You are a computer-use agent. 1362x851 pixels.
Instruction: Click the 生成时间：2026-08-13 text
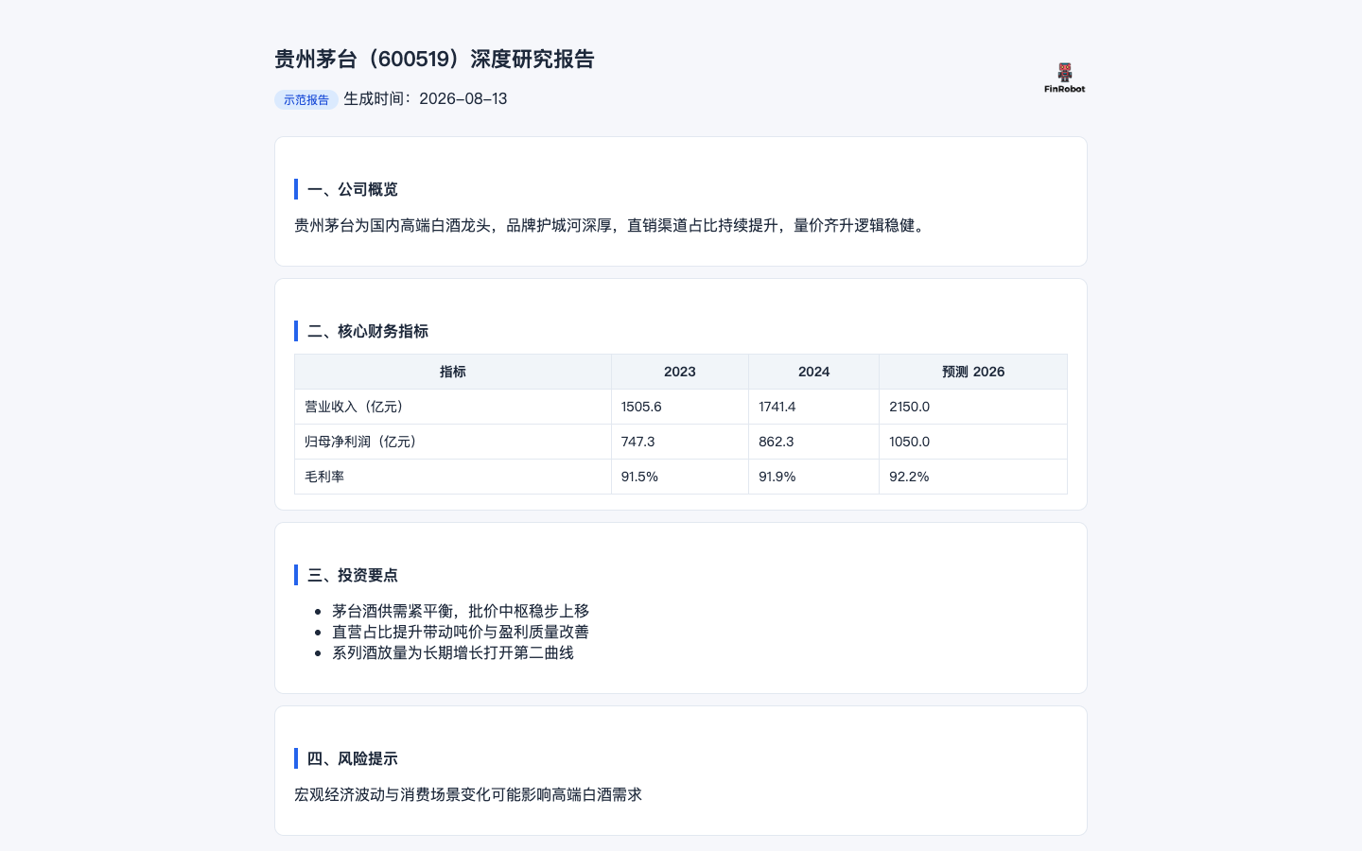[x=426, y=99]
